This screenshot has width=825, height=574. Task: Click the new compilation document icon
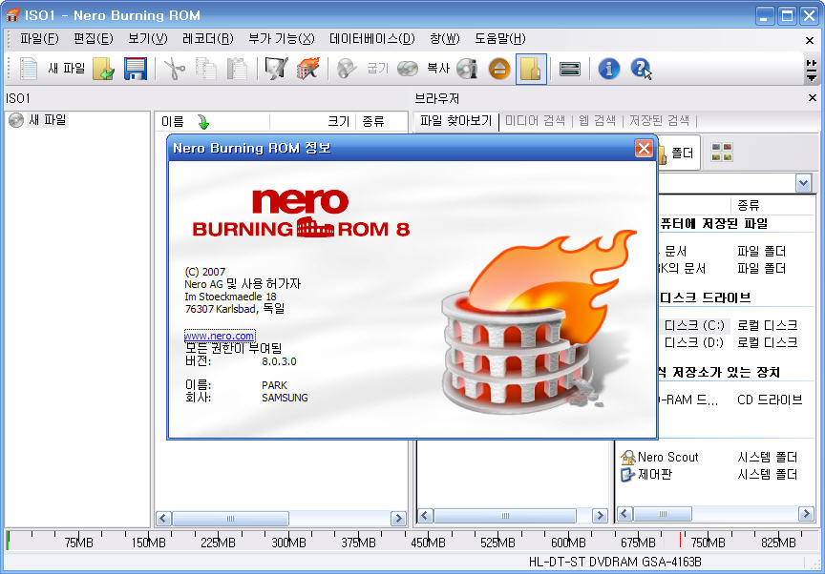tap(29, 69)
